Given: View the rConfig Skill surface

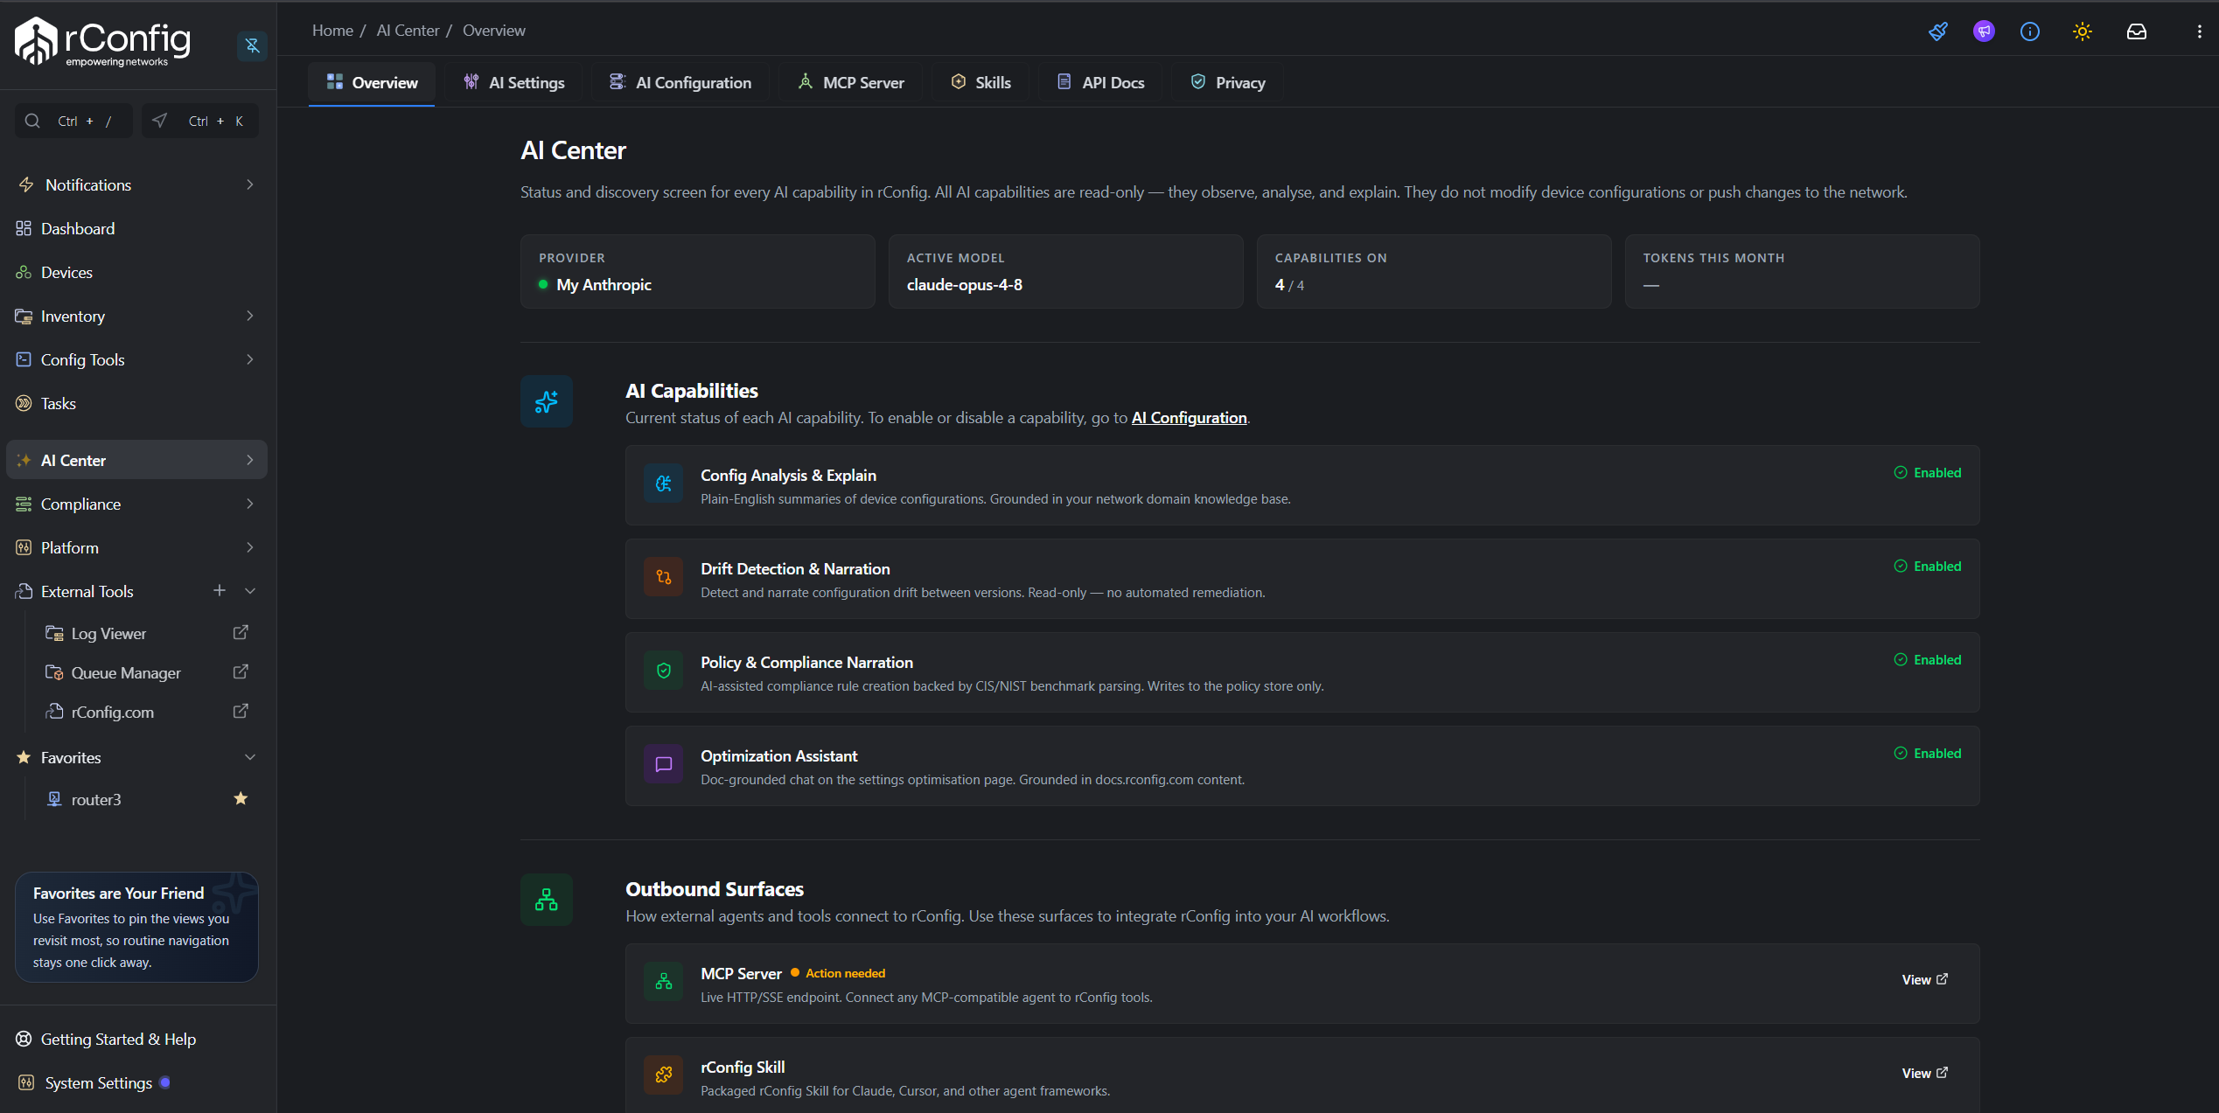Looking at the screenshot, I should click(x=1924, y=1073).
